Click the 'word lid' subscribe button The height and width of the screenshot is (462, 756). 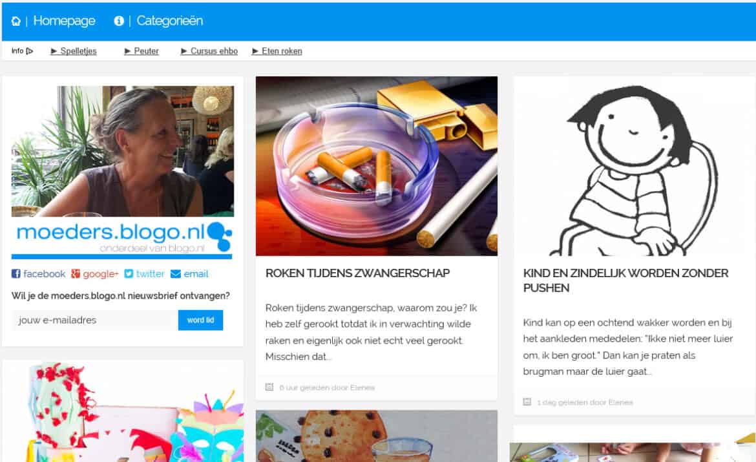pyautogui.click(x=200, y=320)
